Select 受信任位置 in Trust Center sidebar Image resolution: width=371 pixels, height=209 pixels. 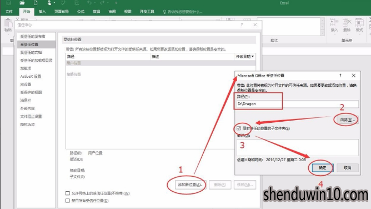36,44
